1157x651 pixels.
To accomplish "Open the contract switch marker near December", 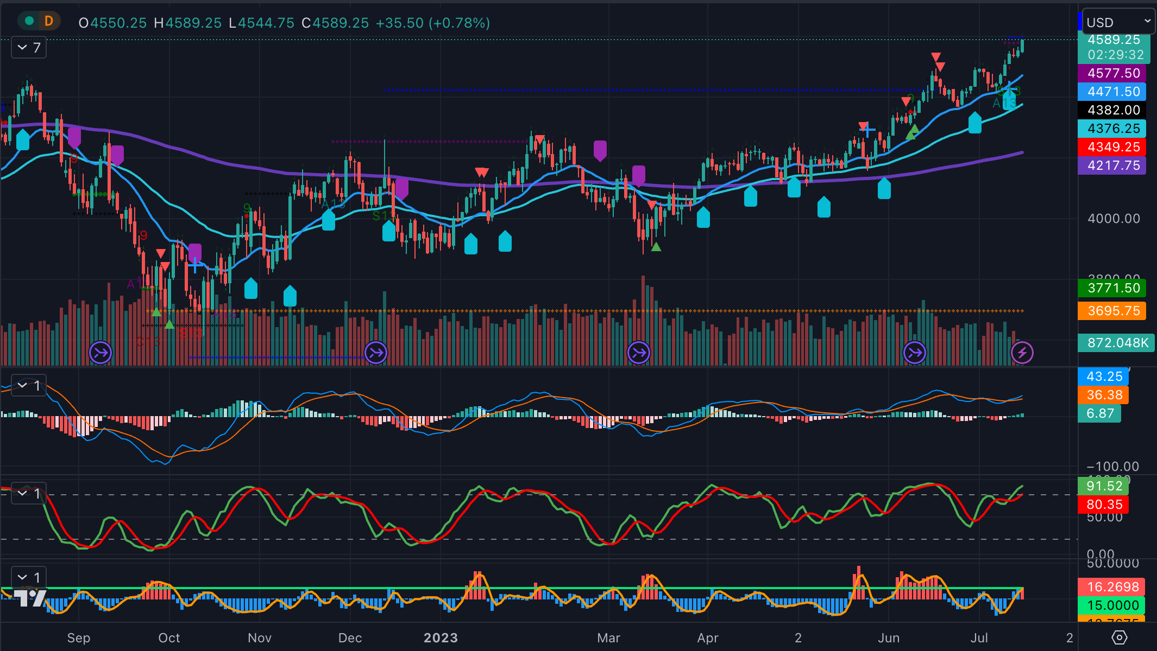I will pos(376,353).
